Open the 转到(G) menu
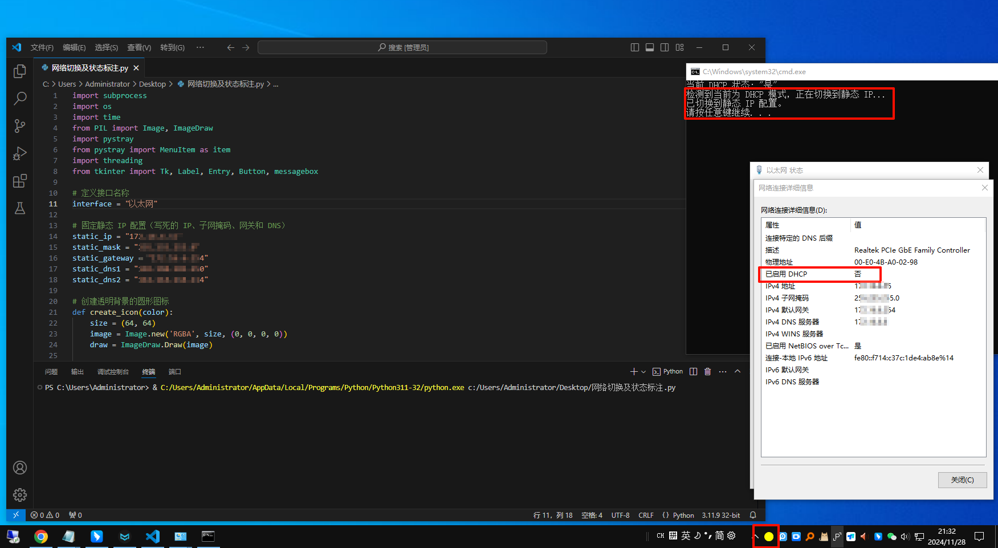 point(172,47)
